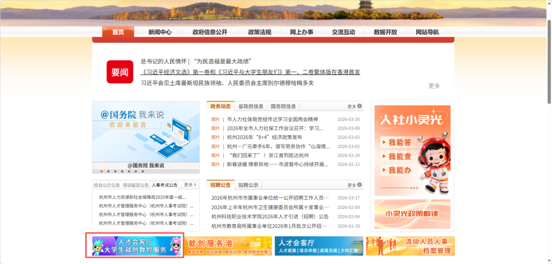Open 2026年杭州市市属事业单位统一公开招聘 notice
552x264 pixels.
pos(270,198)
